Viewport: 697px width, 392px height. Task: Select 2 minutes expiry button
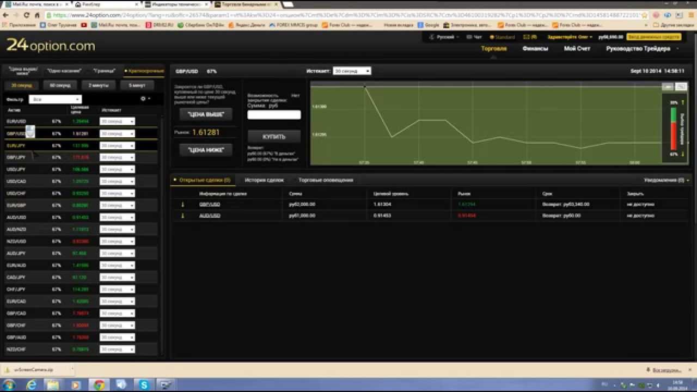point(99,85)
